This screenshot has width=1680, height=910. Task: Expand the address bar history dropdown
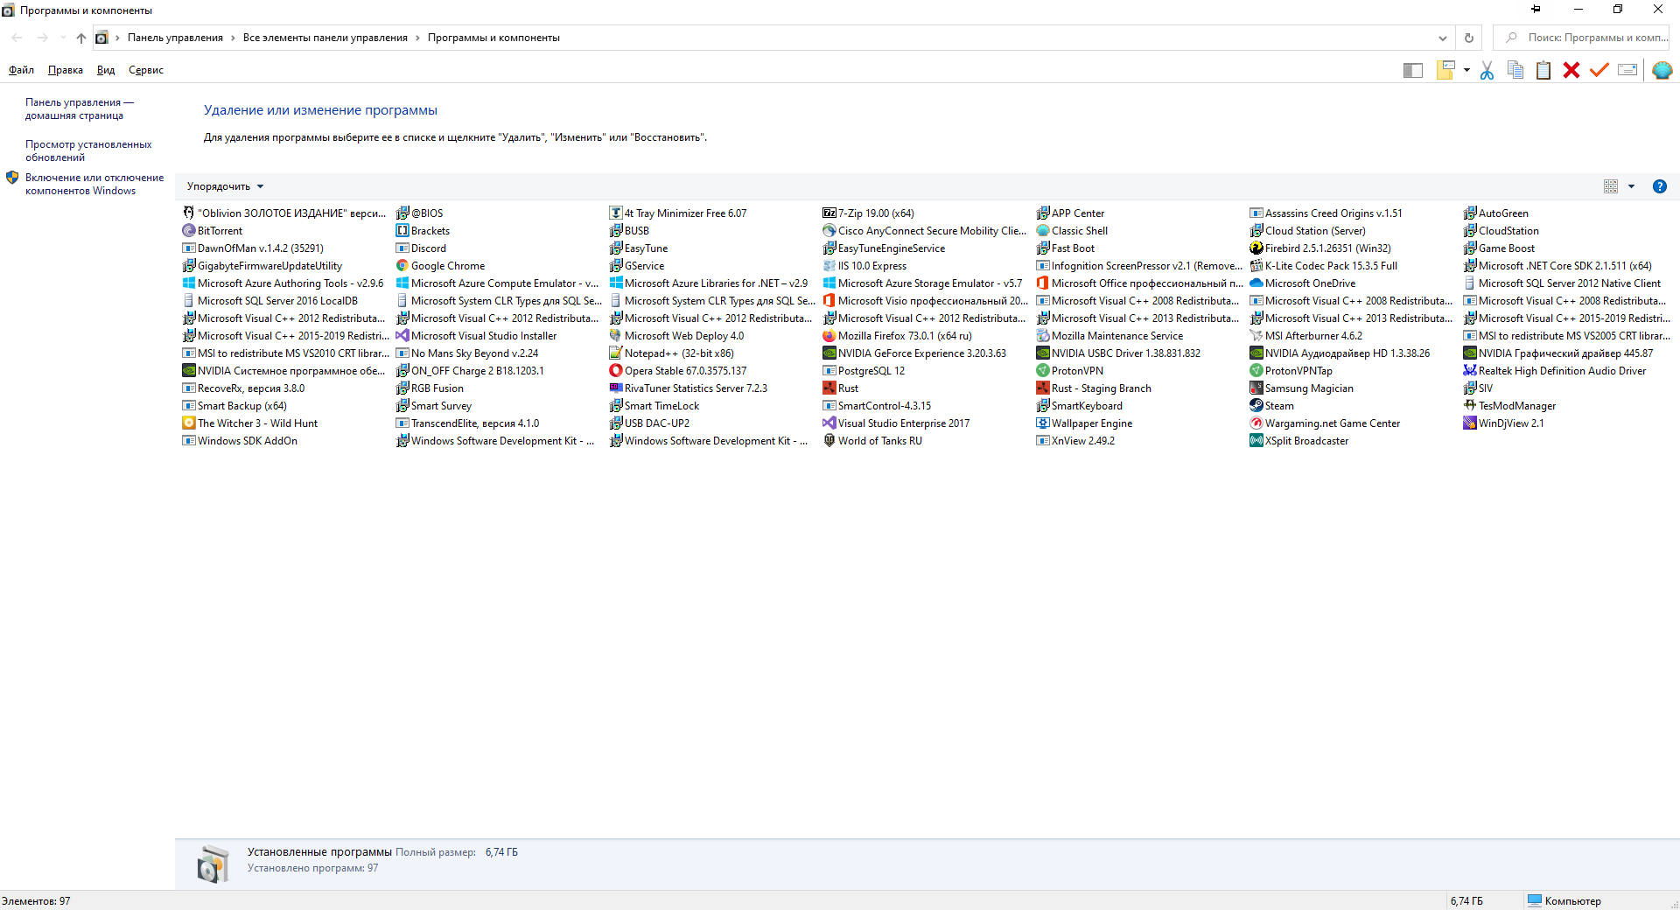coord(1442,38)
